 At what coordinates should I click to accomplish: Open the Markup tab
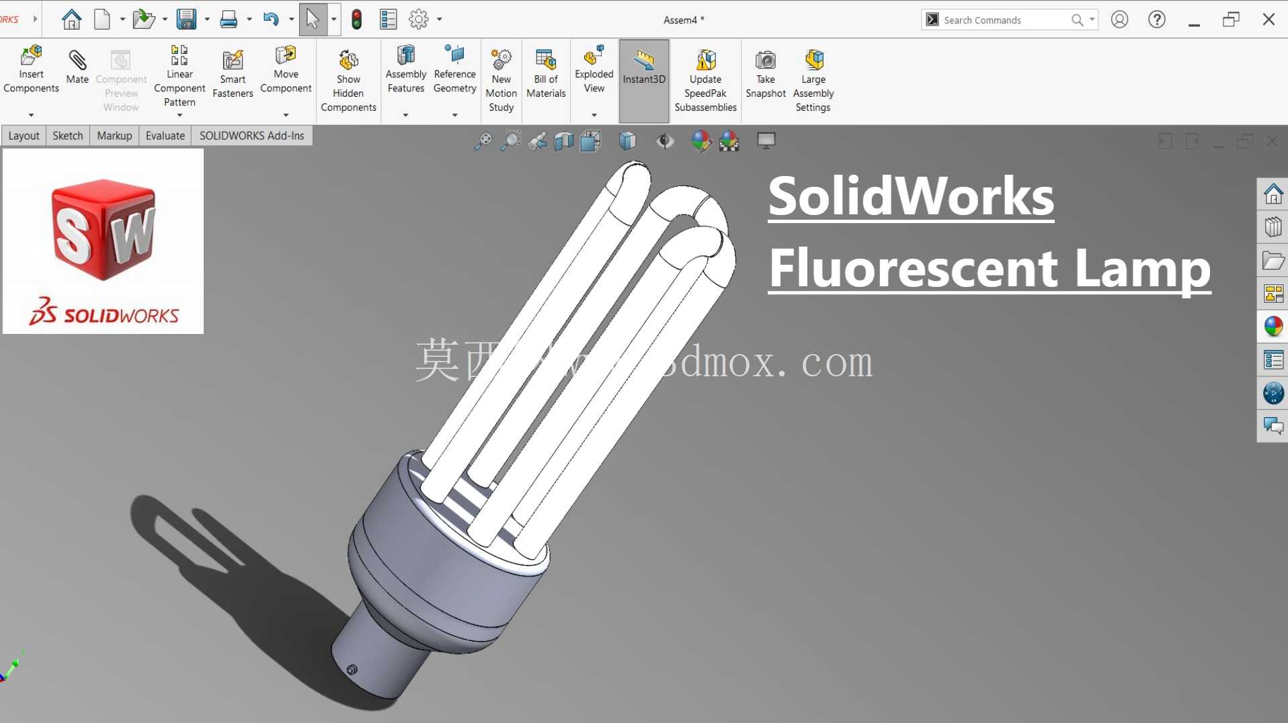tap(114, 136)
